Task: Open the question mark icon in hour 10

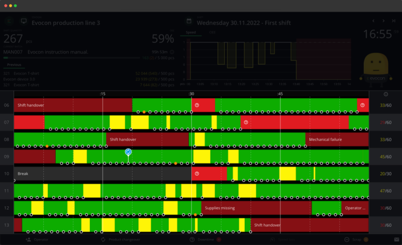Action: [197, 174]
